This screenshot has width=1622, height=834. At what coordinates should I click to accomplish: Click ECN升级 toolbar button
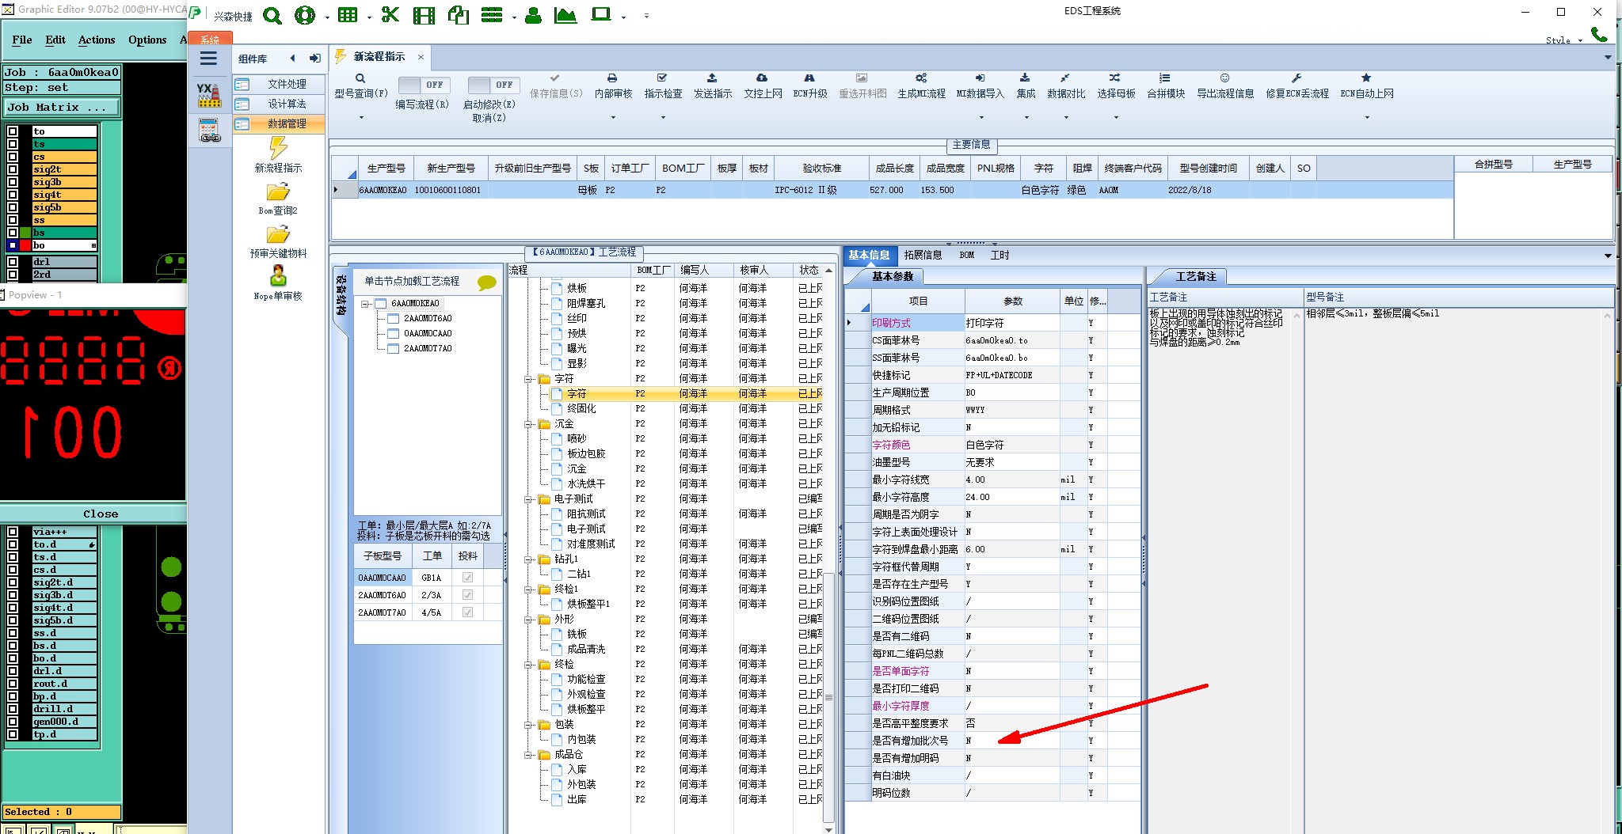810,86
